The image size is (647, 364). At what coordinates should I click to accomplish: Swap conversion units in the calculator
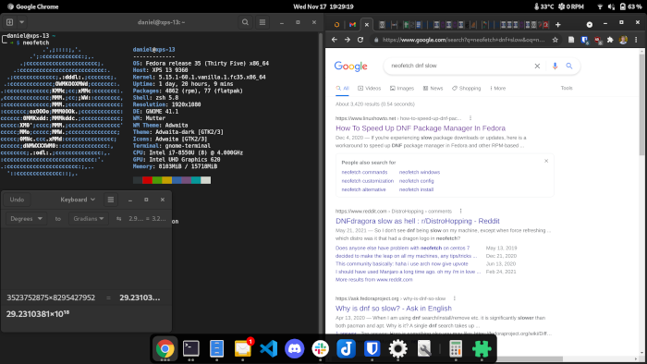(x=119, y=219)
